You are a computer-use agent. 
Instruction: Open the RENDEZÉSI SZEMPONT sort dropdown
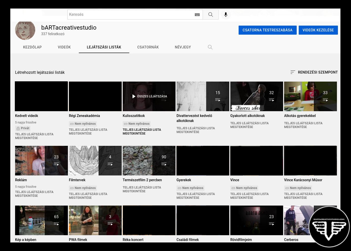click(x=314, y=72)
